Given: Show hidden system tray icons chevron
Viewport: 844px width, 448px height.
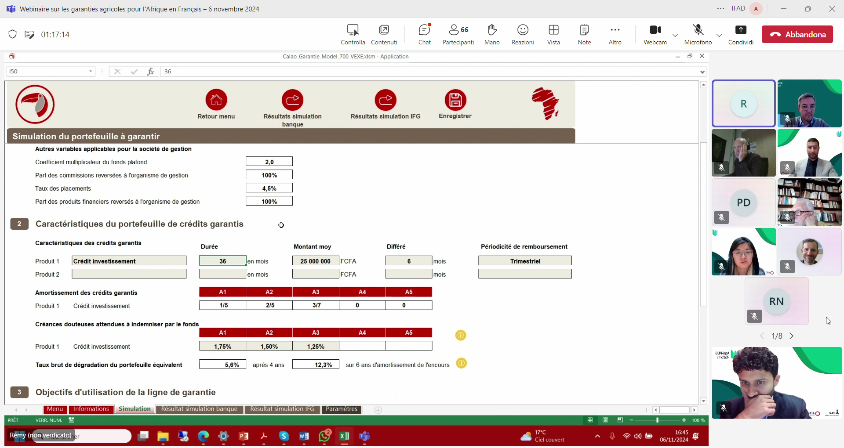Looking at the screenshot, I should [597, 436].
